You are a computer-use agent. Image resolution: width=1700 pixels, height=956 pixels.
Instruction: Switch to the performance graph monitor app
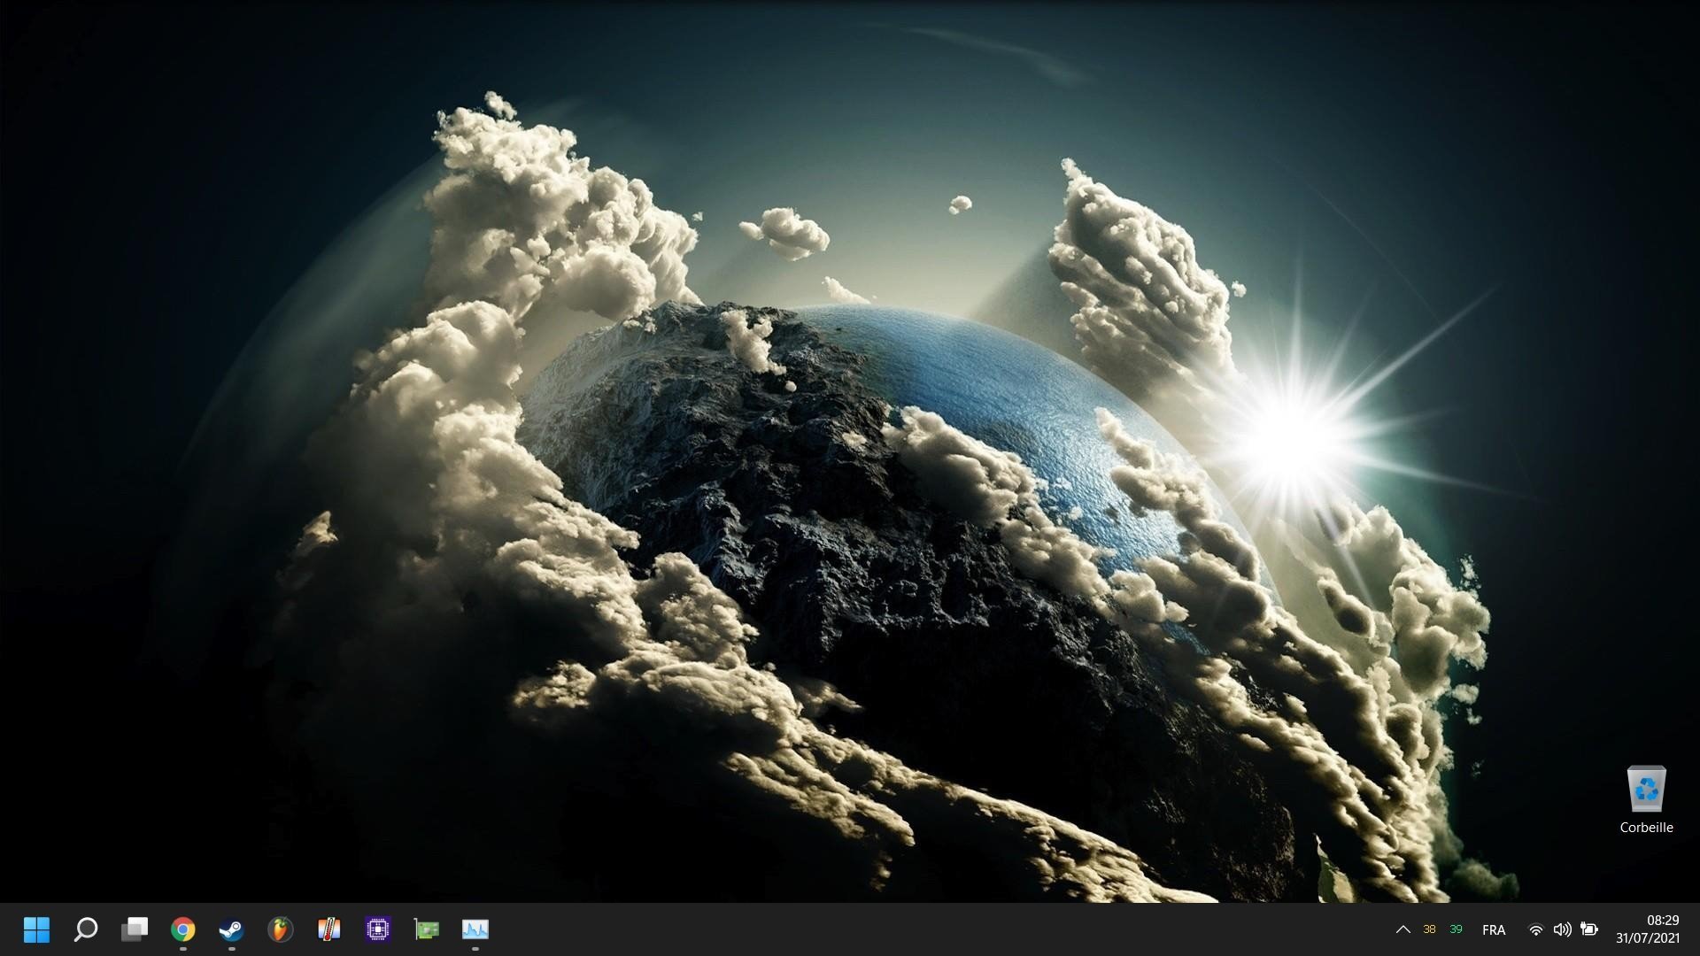click(475, 929)
